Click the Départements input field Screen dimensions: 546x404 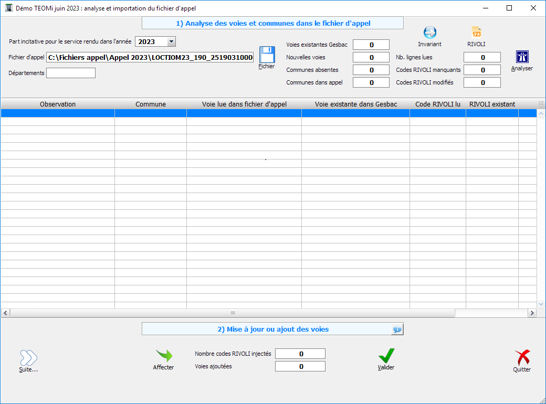(x=71, y=73)
